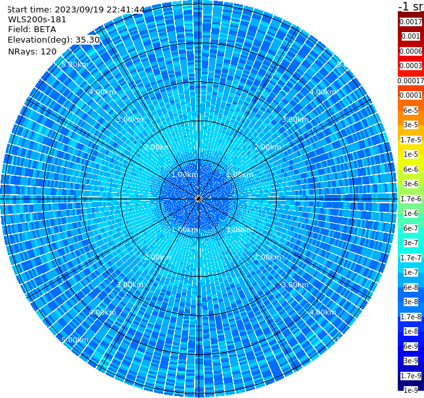Viewport: 424px width, 398px height.
Task: Select the 3.00km label in upper-left quadrant
Action: 130,119
